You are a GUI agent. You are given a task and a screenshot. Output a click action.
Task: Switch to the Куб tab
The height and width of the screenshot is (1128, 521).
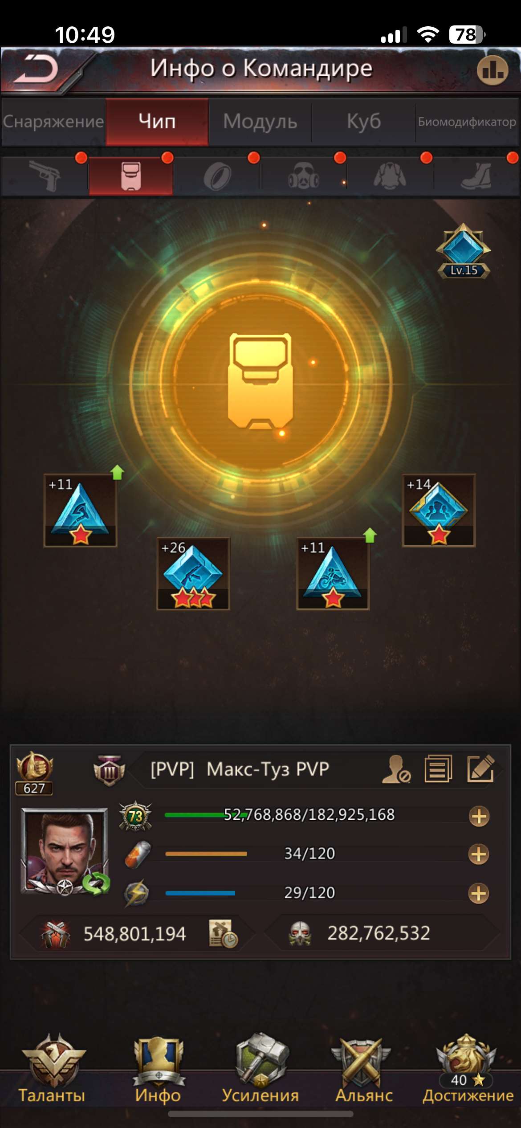(364, 121)
